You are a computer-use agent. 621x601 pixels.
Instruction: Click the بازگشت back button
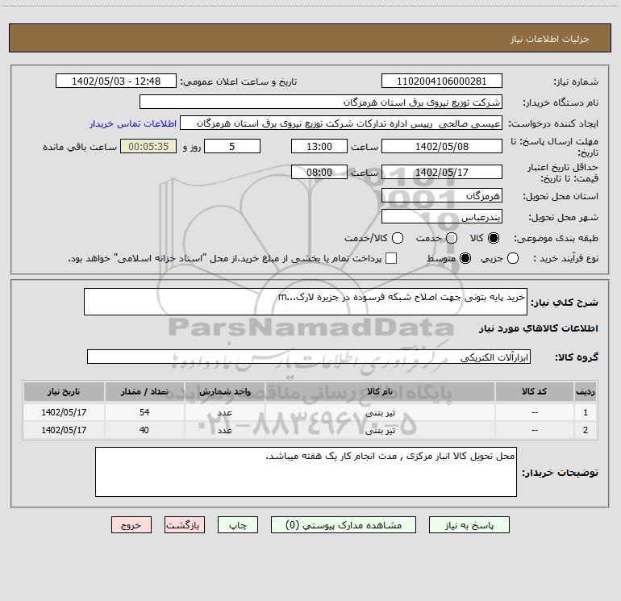(x=185, y=525)
